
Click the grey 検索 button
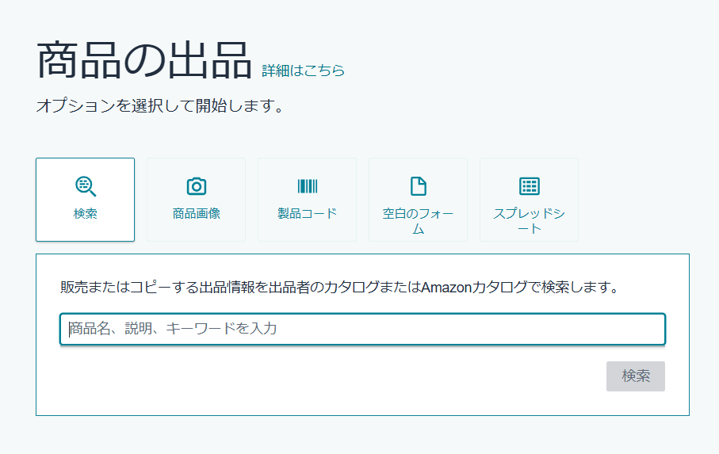tap(636, 376)
